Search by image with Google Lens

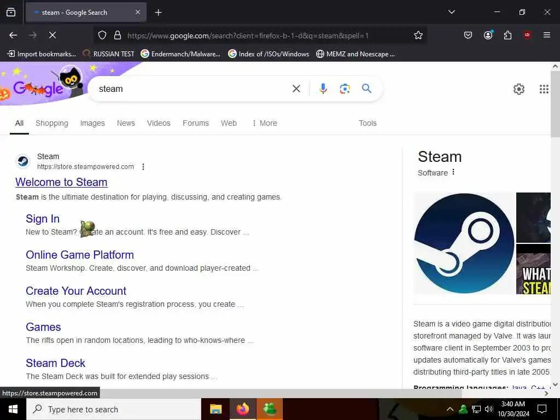(345, 89)
